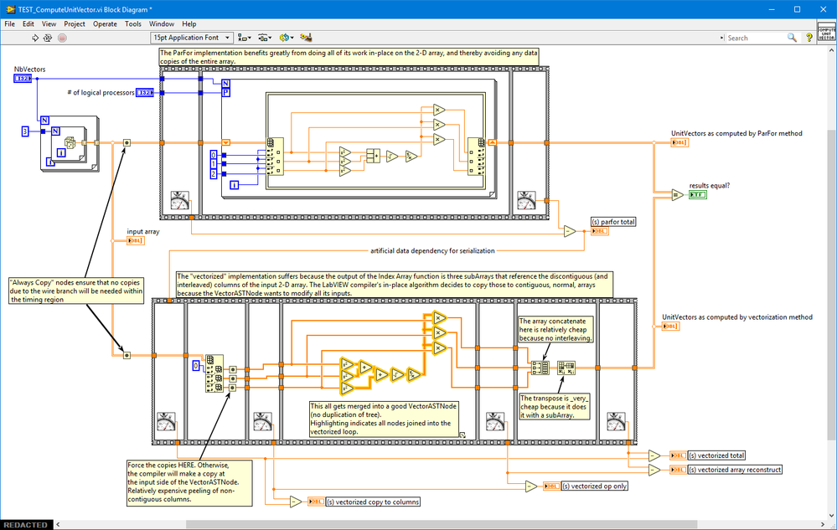Click the '(s) vectorized total' label
837x530 pixels.
click(x=716, y=455)
